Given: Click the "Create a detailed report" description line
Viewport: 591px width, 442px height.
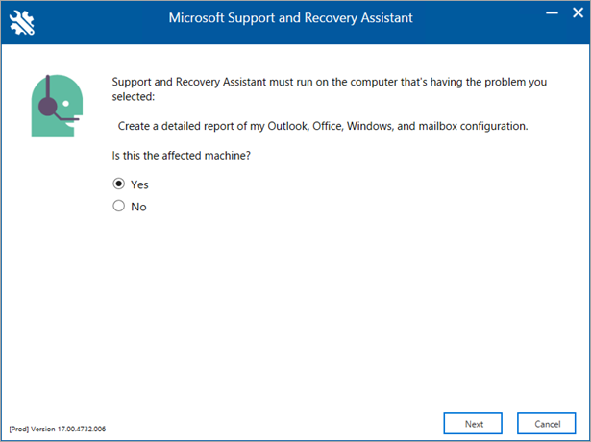Looking at the screenshot, I should (324, 126).
